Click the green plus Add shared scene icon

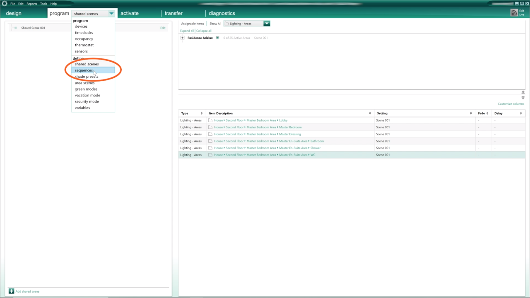(x=12, y=291)
